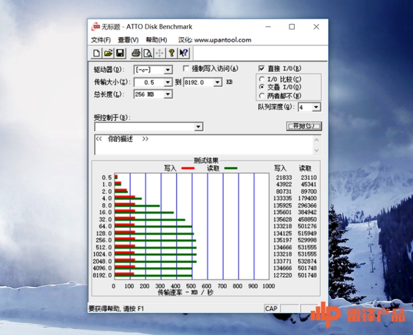The height and width of the screenshot is (335, 413).
Task: Click the 1024.0 row label in chart
Action: (103, 254)
